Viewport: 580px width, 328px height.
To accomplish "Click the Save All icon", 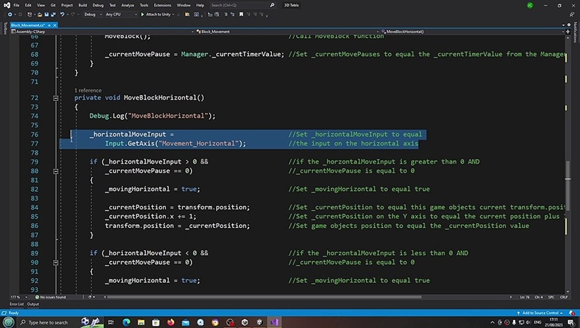I will click(53, 14).
